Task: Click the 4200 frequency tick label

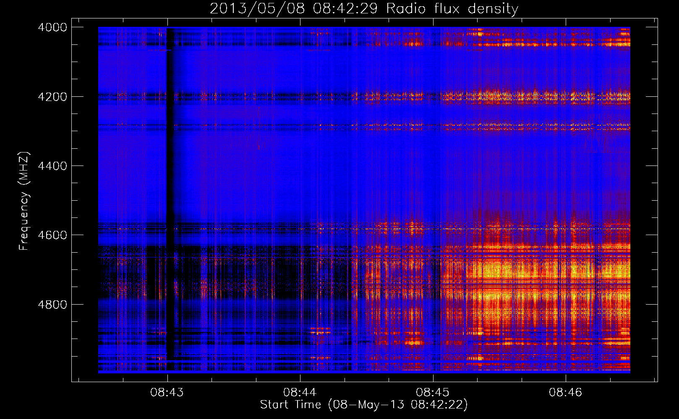Action: [52, 97]
